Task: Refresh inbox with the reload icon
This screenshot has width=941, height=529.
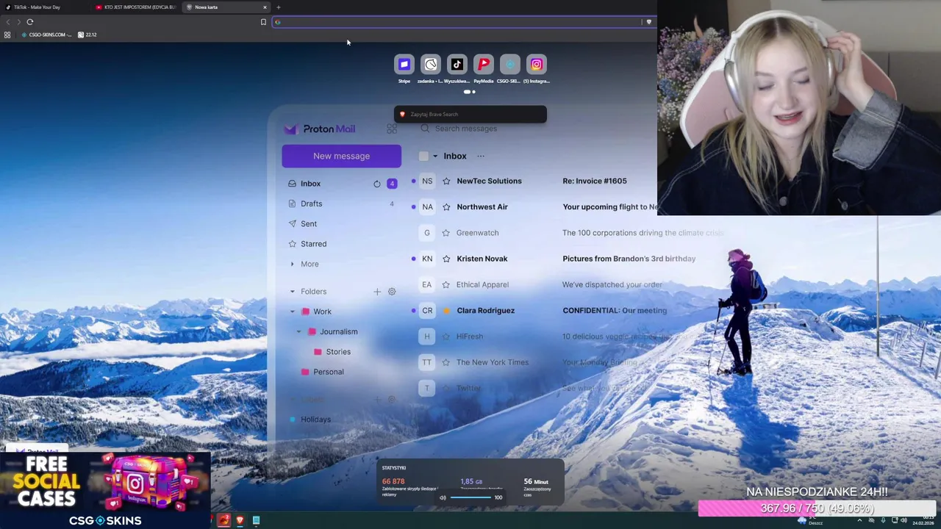Action: click(x=377, y=184)
